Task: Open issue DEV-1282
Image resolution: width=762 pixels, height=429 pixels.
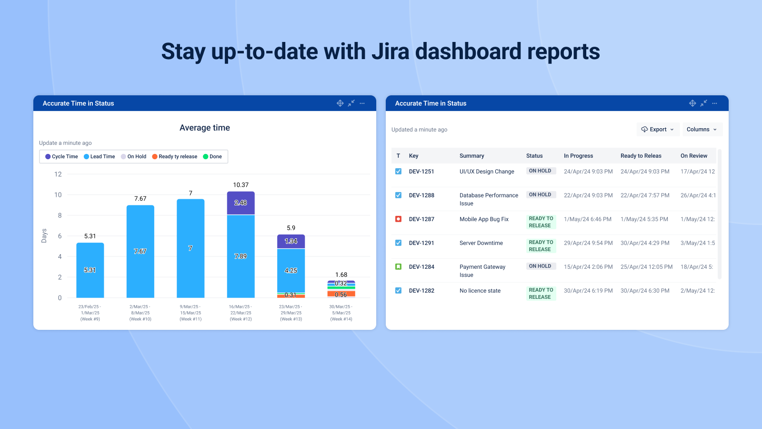Action: (x=421, y=291)
